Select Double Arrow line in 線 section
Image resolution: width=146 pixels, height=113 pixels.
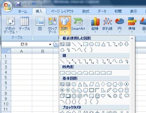click(74, 61)
